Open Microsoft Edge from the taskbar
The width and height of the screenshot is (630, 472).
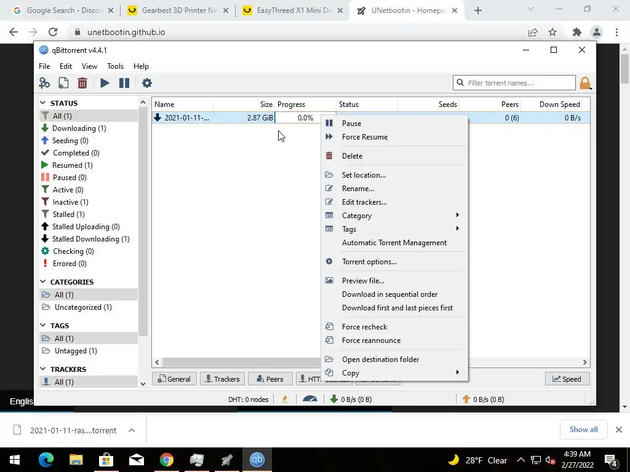pos(46,460)
